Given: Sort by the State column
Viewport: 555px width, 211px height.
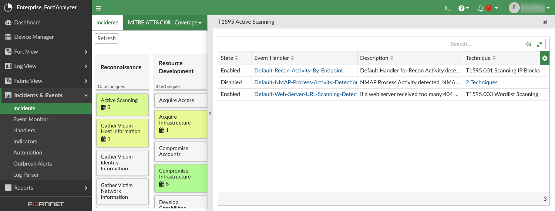Looking at the screenshot, I should coord(236,58).
